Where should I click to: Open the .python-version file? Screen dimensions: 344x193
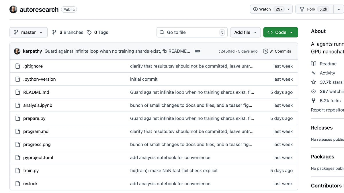(x=40, y=79)
